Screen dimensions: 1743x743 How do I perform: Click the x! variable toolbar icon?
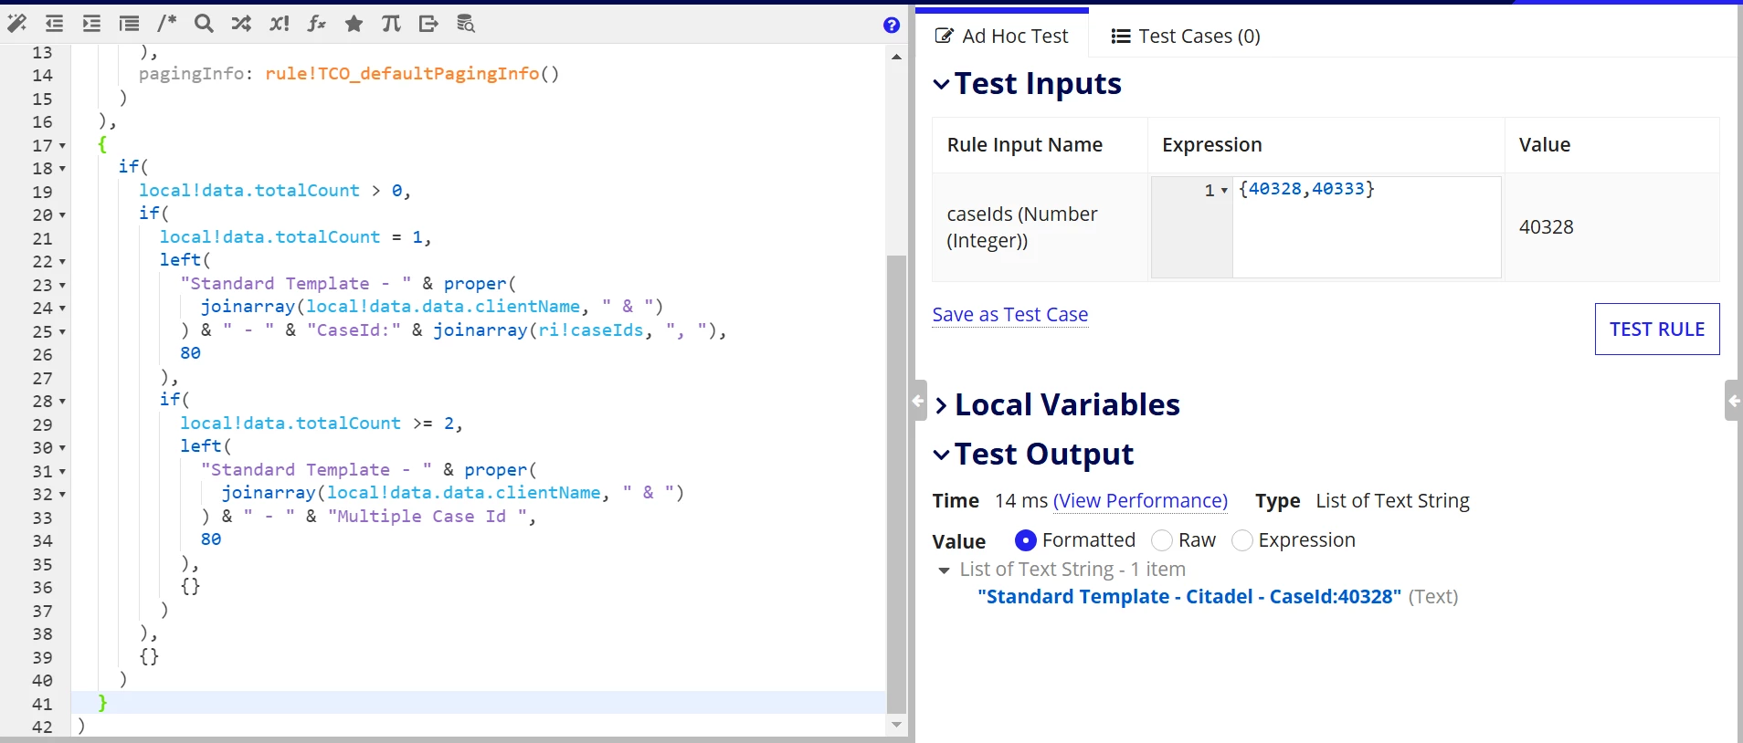[280, 24]
